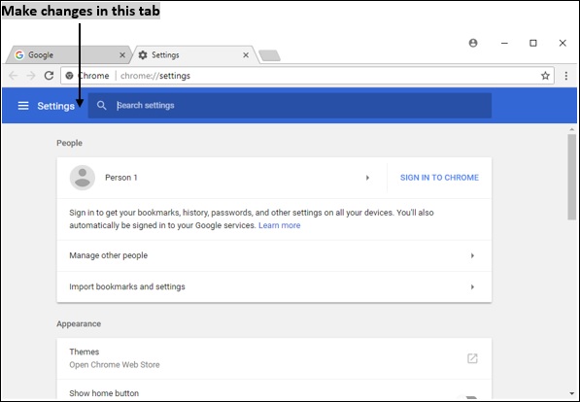Switch to the Google tab
This screenshot has height=402, width=580.
pyautogui.click(x=69, y=55)
